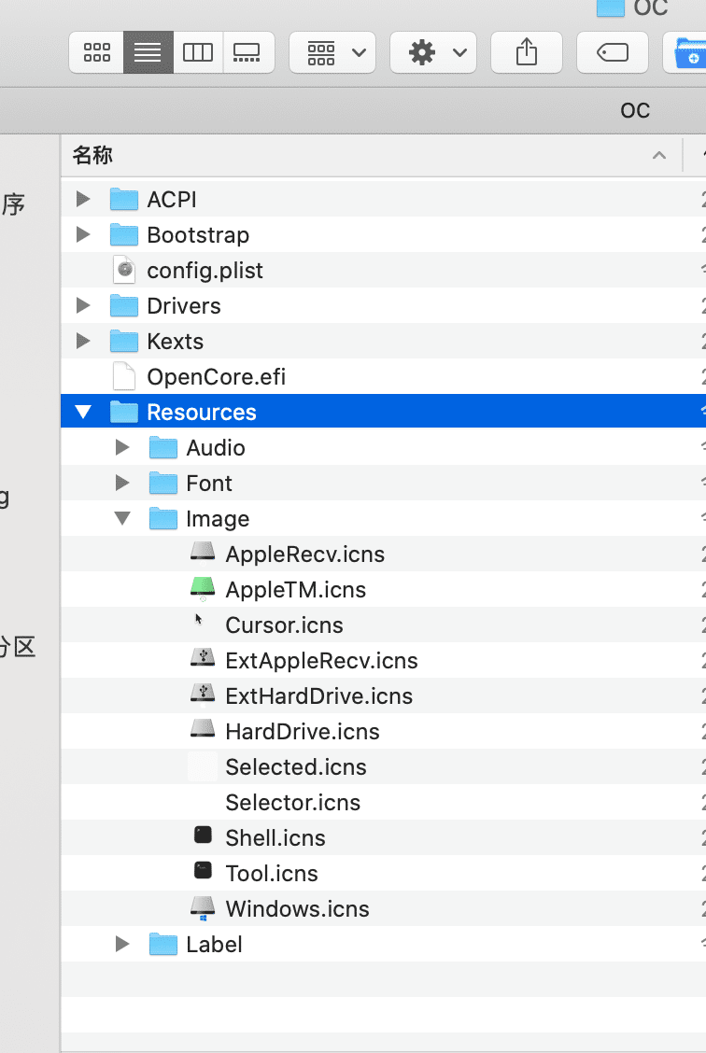
Task: Select the HardDrive.icns file name
Action: coord(303,731)
